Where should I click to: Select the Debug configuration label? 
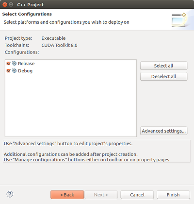pos(25,71)
